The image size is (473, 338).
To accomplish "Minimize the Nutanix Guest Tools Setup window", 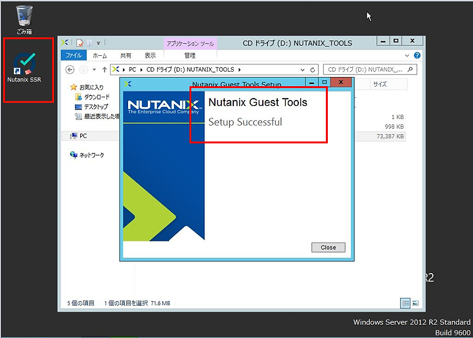I will click(312, 82).
